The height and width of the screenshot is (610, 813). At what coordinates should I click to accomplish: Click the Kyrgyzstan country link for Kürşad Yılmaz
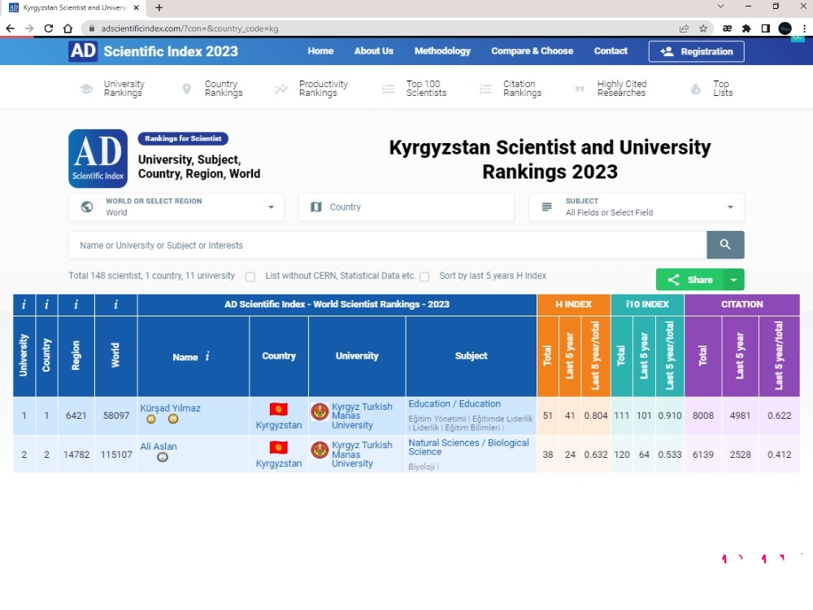(278, 425)
